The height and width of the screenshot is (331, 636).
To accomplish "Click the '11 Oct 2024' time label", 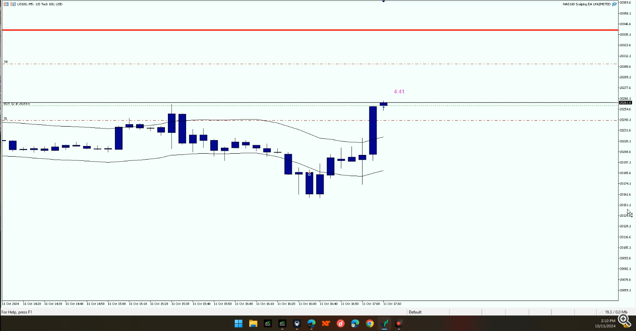I will [10, 303].
